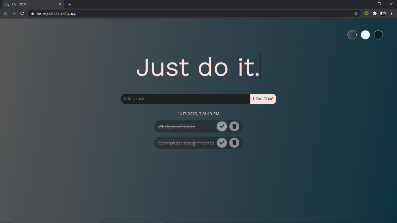Image resolution: width=397 pixels, height=223 pixels.
Task: Select the gray standard theme swatch
Action: click(352, 35)
